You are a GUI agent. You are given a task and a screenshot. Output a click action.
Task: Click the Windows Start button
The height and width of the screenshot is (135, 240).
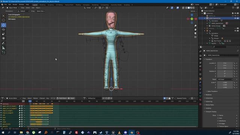tap(3, 132)
